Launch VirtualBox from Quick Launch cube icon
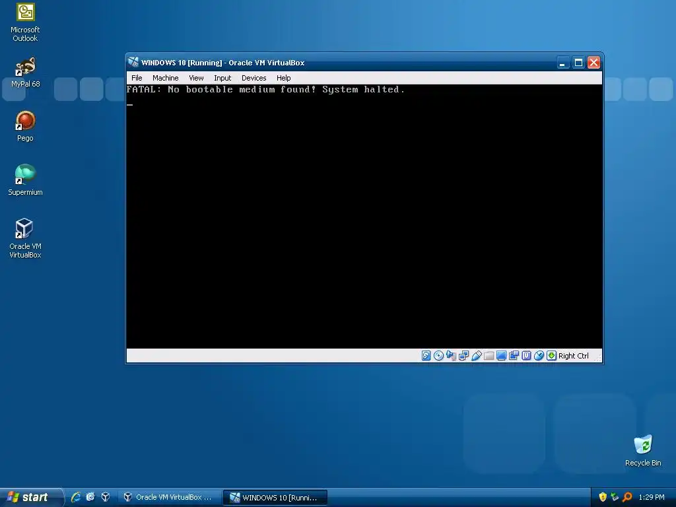This screenshot has width=676, height=507. coord(105,497)
